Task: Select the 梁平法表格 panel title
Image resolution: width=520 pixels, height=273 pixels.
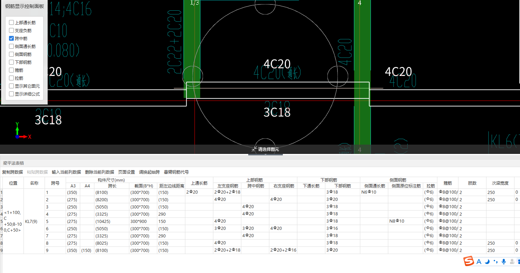Action: point(13,163)
